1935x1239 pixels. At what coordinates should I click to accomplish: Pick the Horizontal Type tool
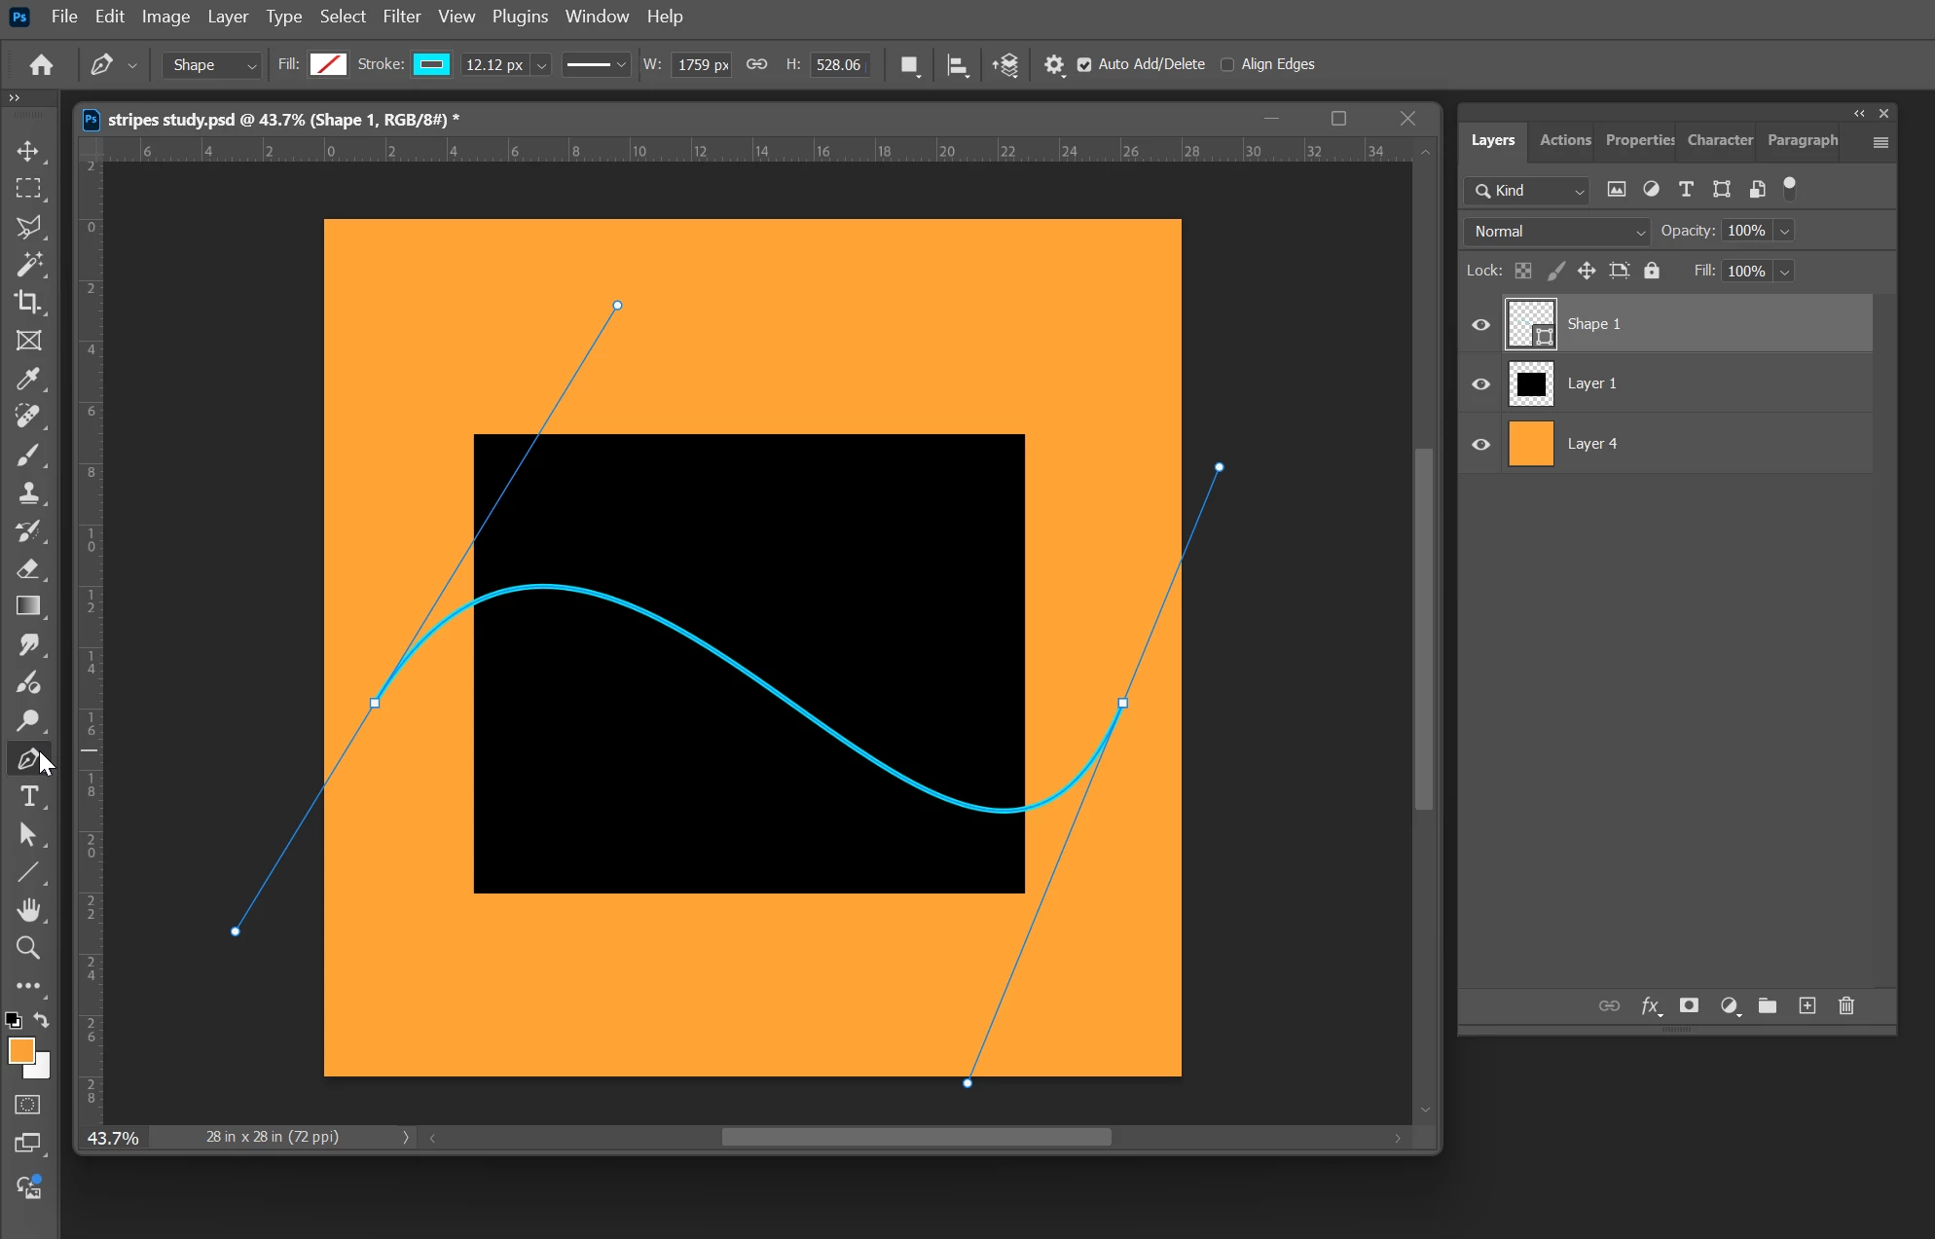(28, 797)
